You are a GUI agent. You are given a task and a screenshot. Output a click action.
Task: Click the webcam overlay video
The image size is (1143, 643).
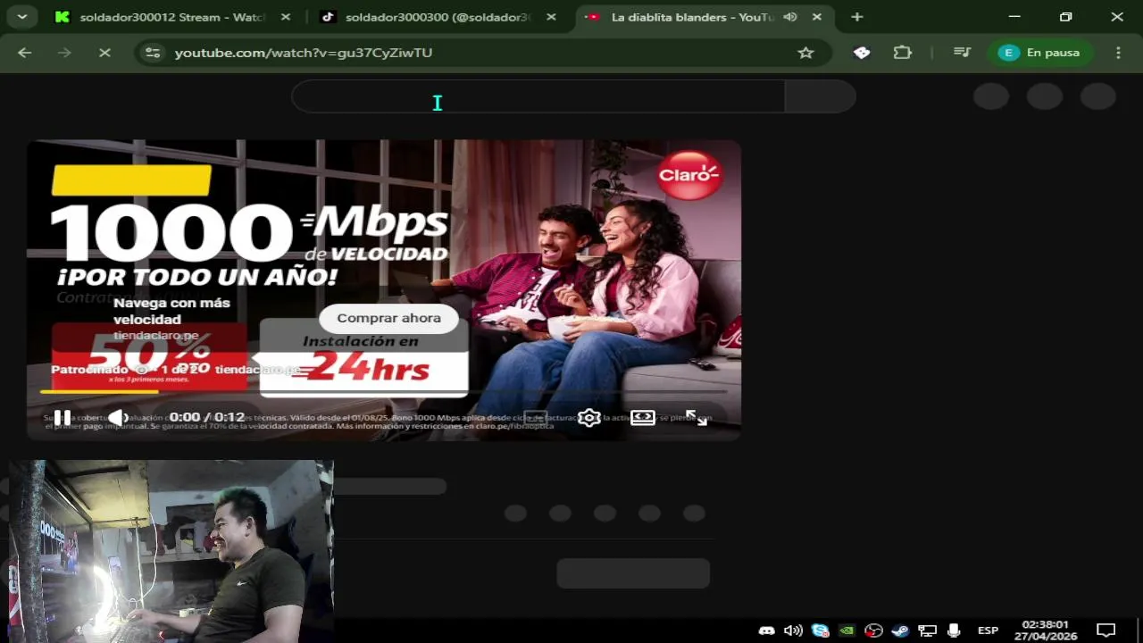(x=171, y=551)
